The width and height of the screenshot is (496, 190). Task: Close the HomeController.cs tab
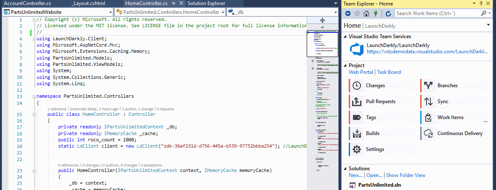point(181,3)
